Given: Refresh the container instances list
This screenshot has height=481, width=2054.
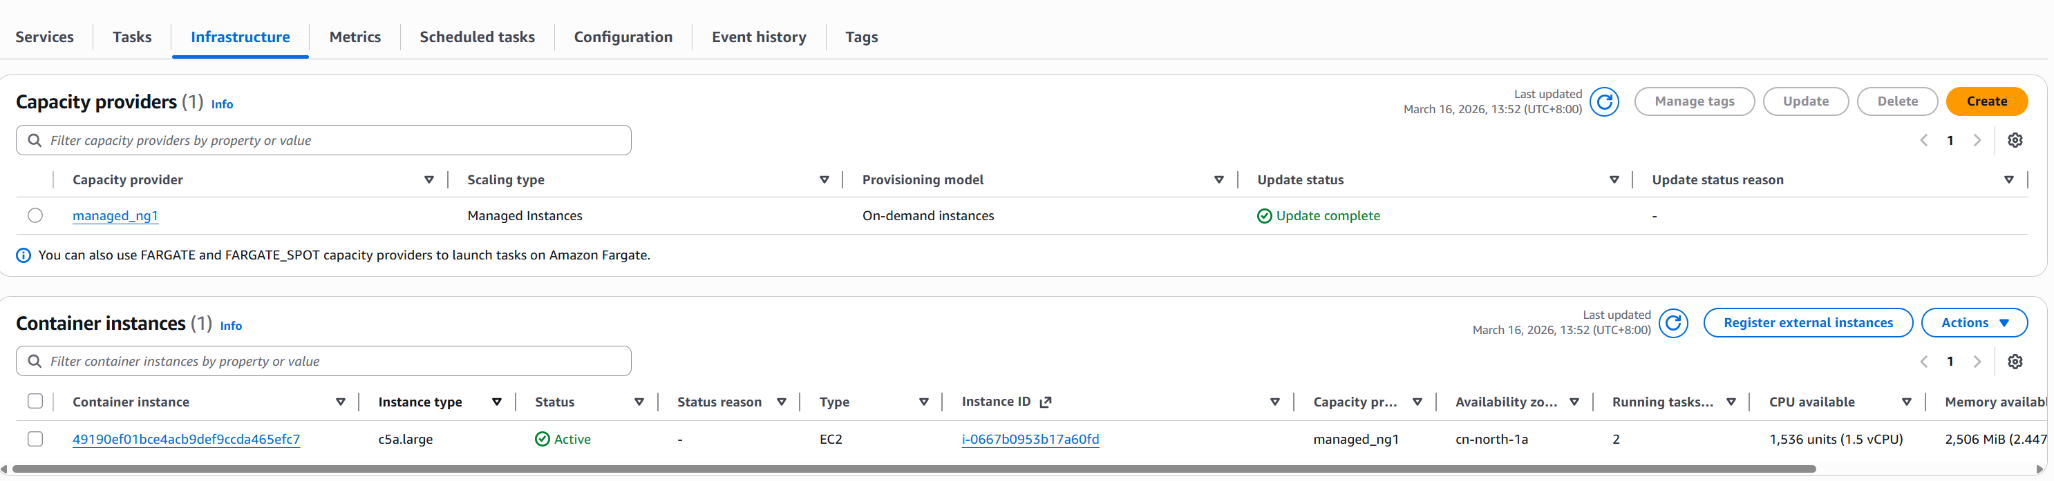Looking at the screenshot, I should tap(1672, 324).
